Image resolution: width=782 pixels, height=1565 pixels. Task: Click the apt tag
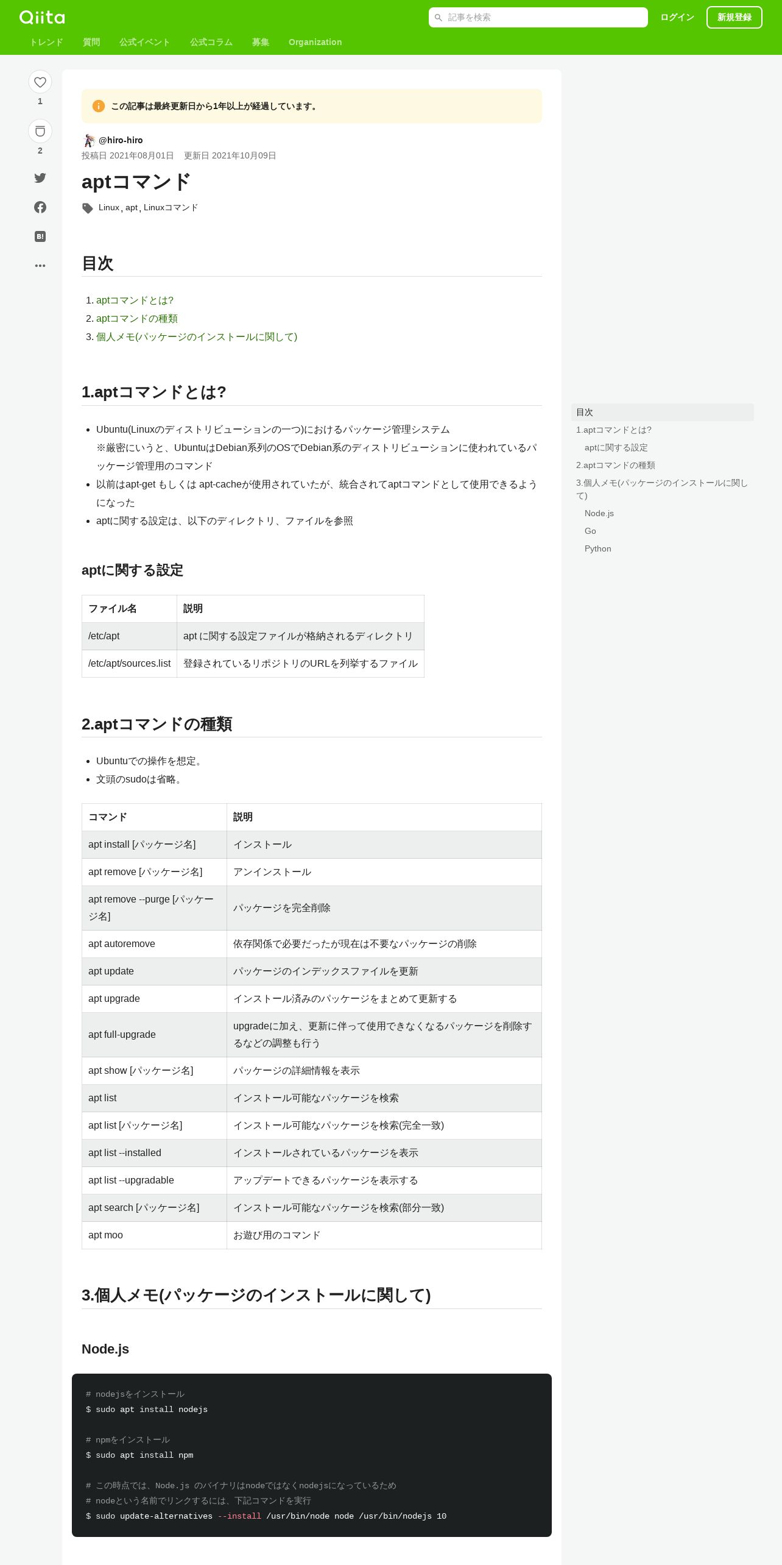point(132,207)
